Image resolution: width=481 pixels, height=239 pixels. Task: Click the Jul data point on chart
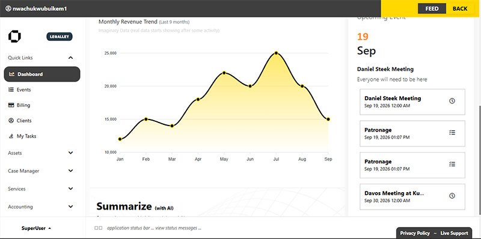[x=276, y=53]
